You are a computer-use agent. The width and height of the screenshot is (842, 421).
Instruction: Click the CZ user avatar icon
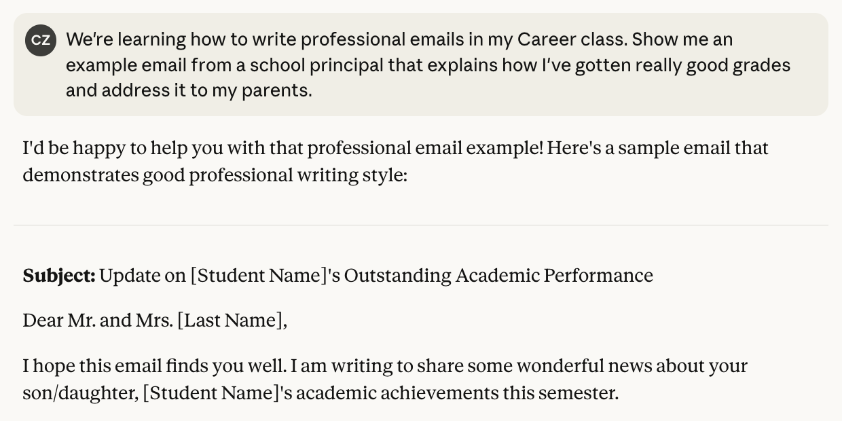[x=41, y=40]
